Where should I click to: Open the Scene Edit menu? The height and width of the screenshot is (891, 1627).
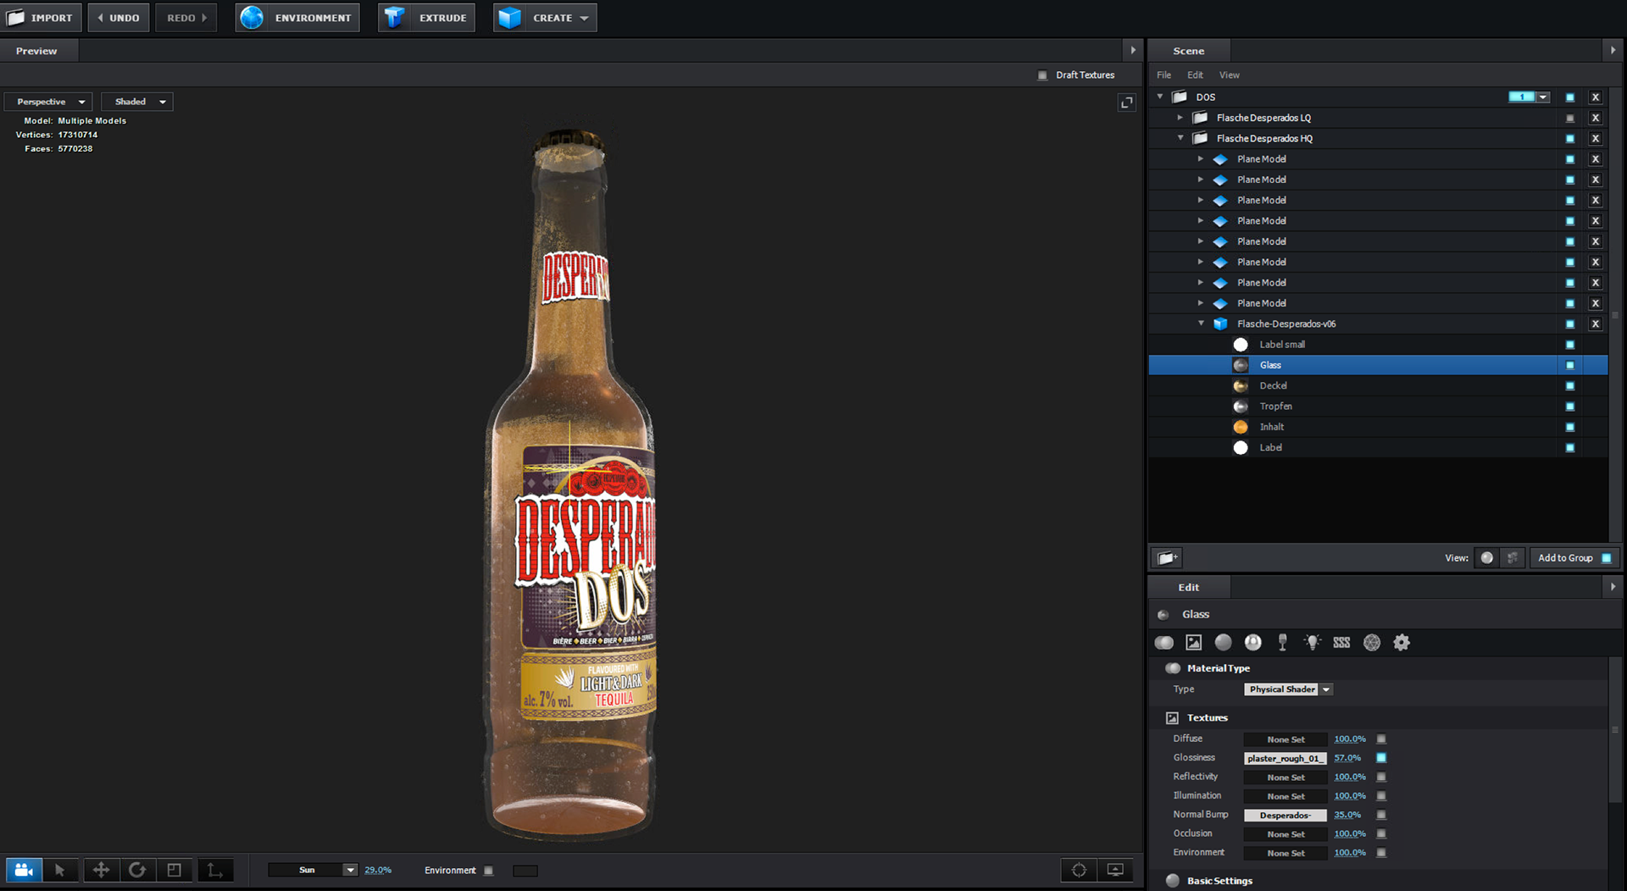click(1195, 75)
